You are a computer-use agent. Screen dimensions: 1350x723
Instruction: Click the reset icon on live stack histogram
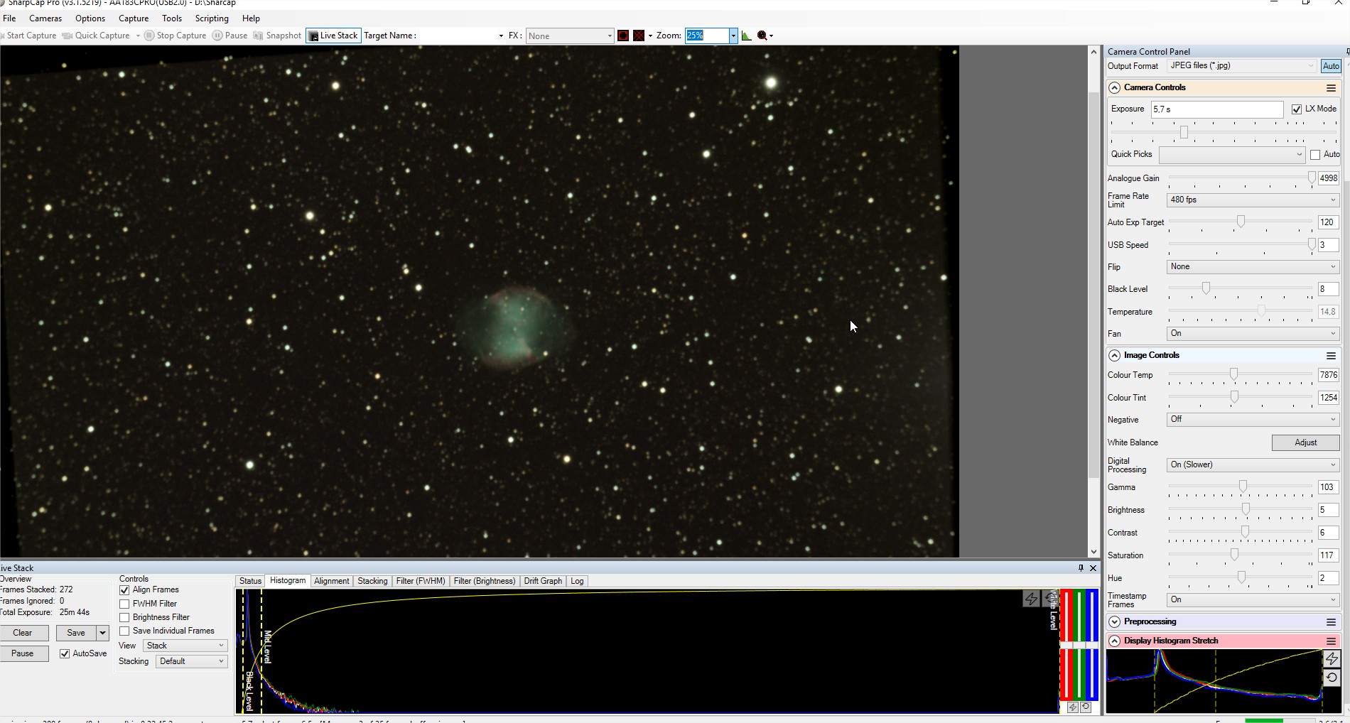click(x=1050, y=599)
